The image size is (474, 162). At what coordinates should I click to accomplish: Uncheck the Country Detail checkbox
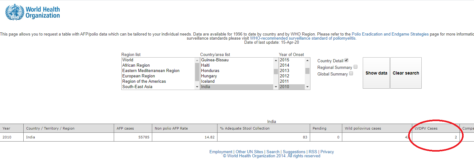[346, 60]
